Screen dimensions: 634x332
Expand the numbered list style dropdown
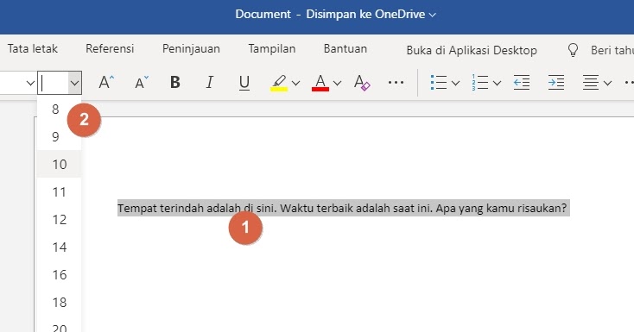pos(498,83)
